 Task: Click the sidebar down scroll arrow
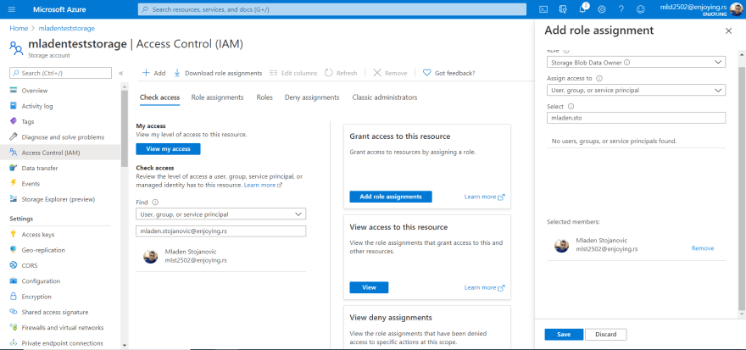[x=125, y=345]
